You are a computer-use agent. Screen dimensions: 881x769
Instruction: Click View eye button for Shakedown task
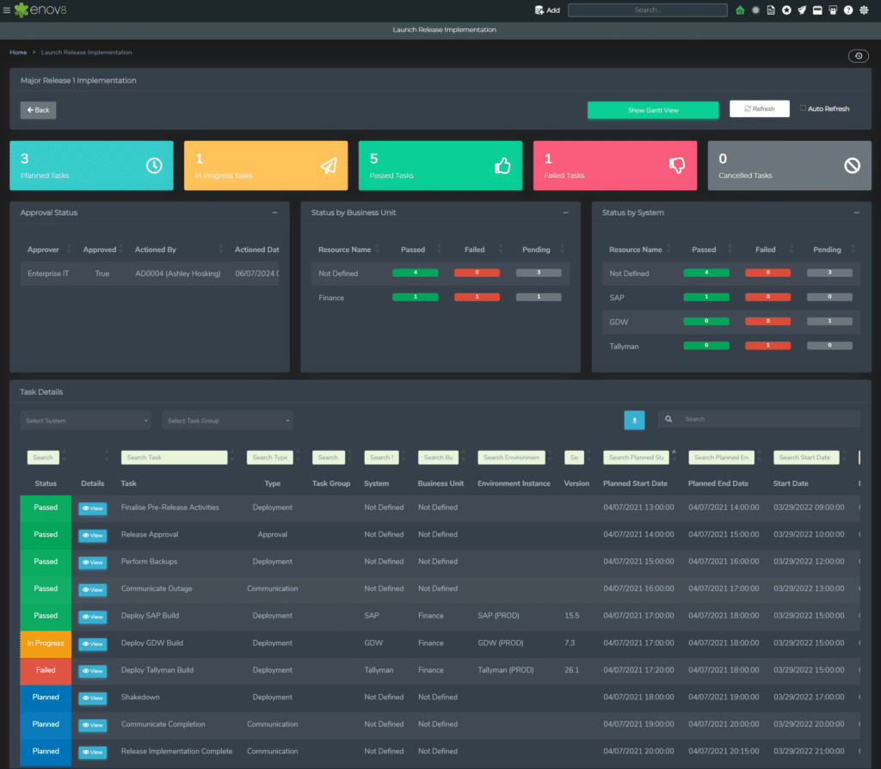[93, 698]
